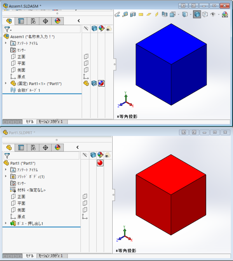The height and width of the screenshot is (261, 233).
Task: Open DisplayManager tab in Part1 window
Action: [57, 148]
